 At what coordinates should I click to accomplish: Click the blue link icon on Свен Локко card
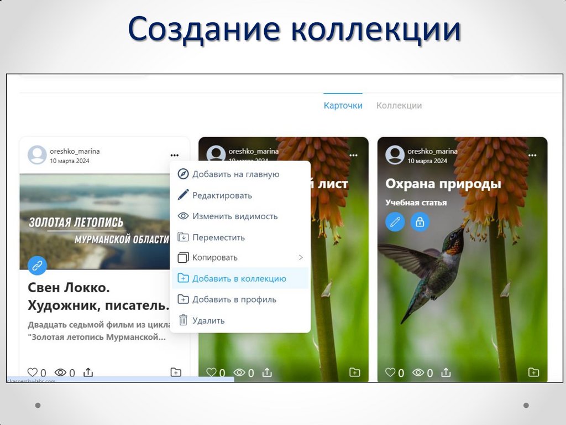pos(37,266)
